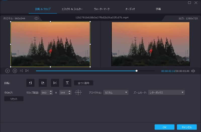Screen dimensions: 201x132
Task: Go to next frame
Action: [x=27, y=71]
